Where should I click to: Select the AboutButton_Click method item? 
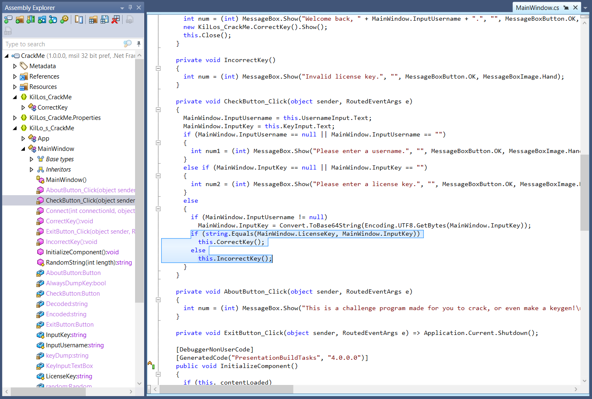point(90,190)
